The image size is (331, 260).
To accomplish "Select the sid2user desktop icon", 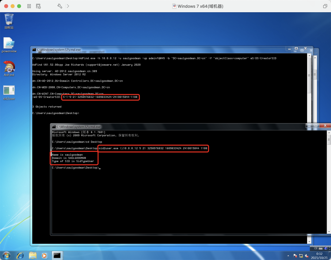I will (x=9, y=92).
